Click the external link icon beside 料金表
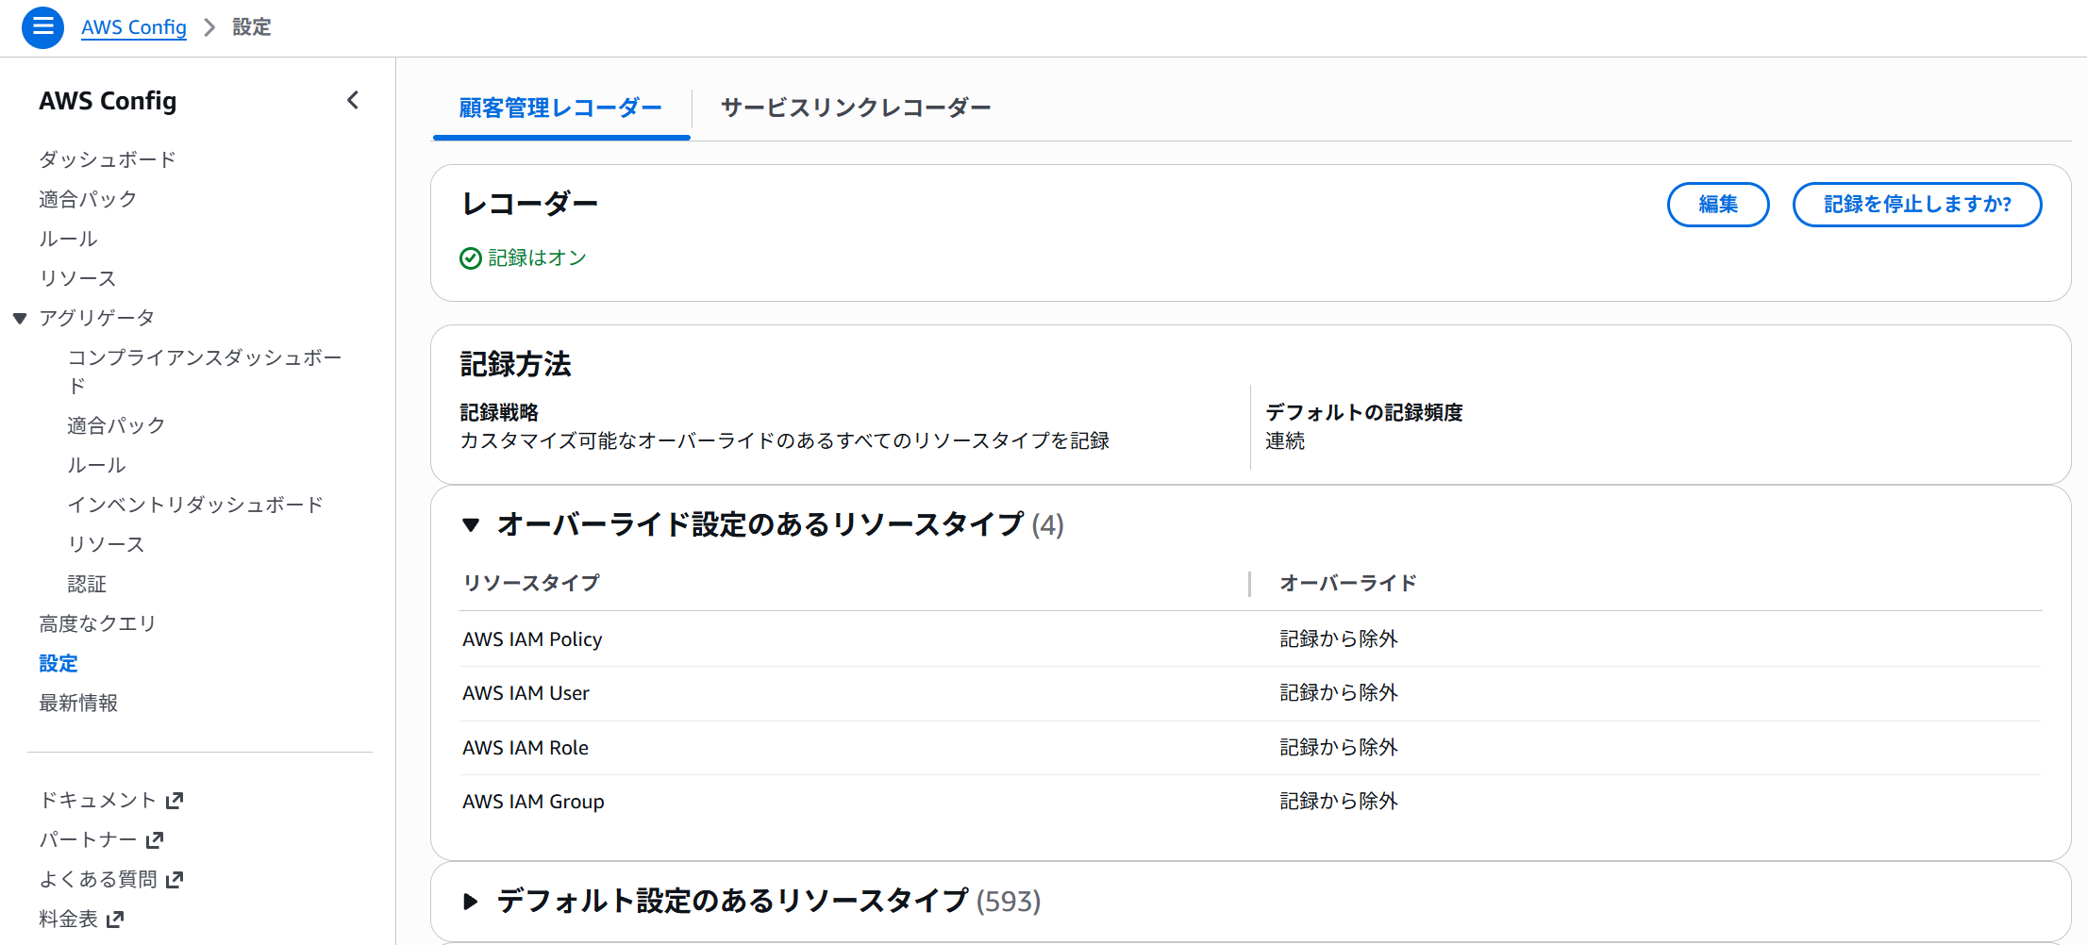This screenshot has width=2087, height=945. point(115,920)
